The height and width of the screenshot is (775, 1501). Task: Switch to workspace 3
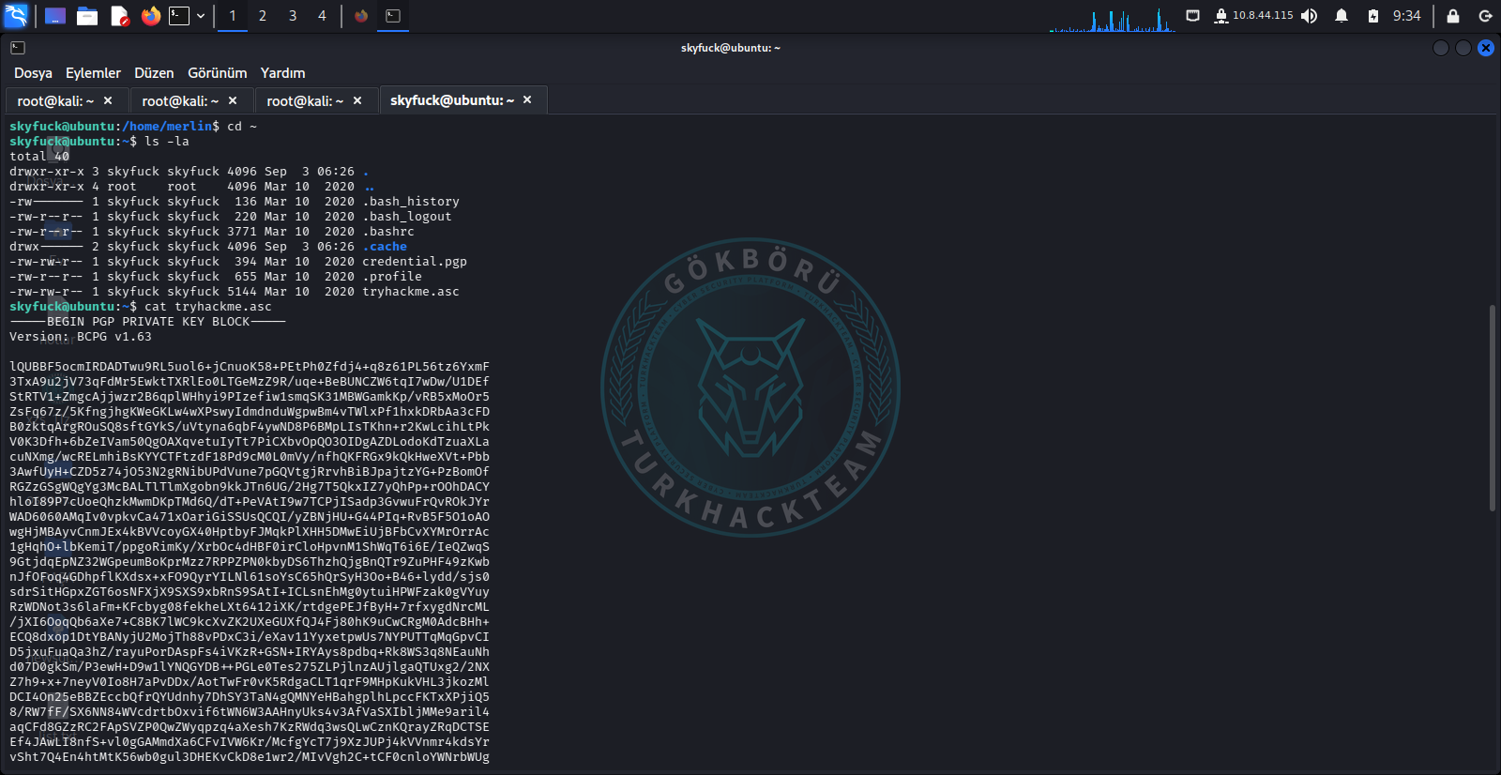[x=293, y=16]
